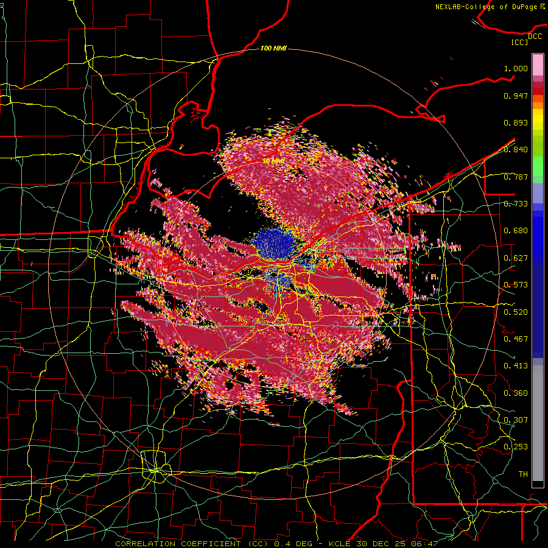The image size is (548, 548).
Task: Select the 0.360 scale value
Action: pos(516,393)
